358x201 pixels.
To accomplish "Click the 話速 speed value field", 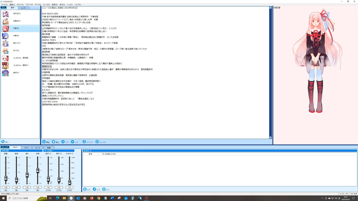I will coord(16,187).
